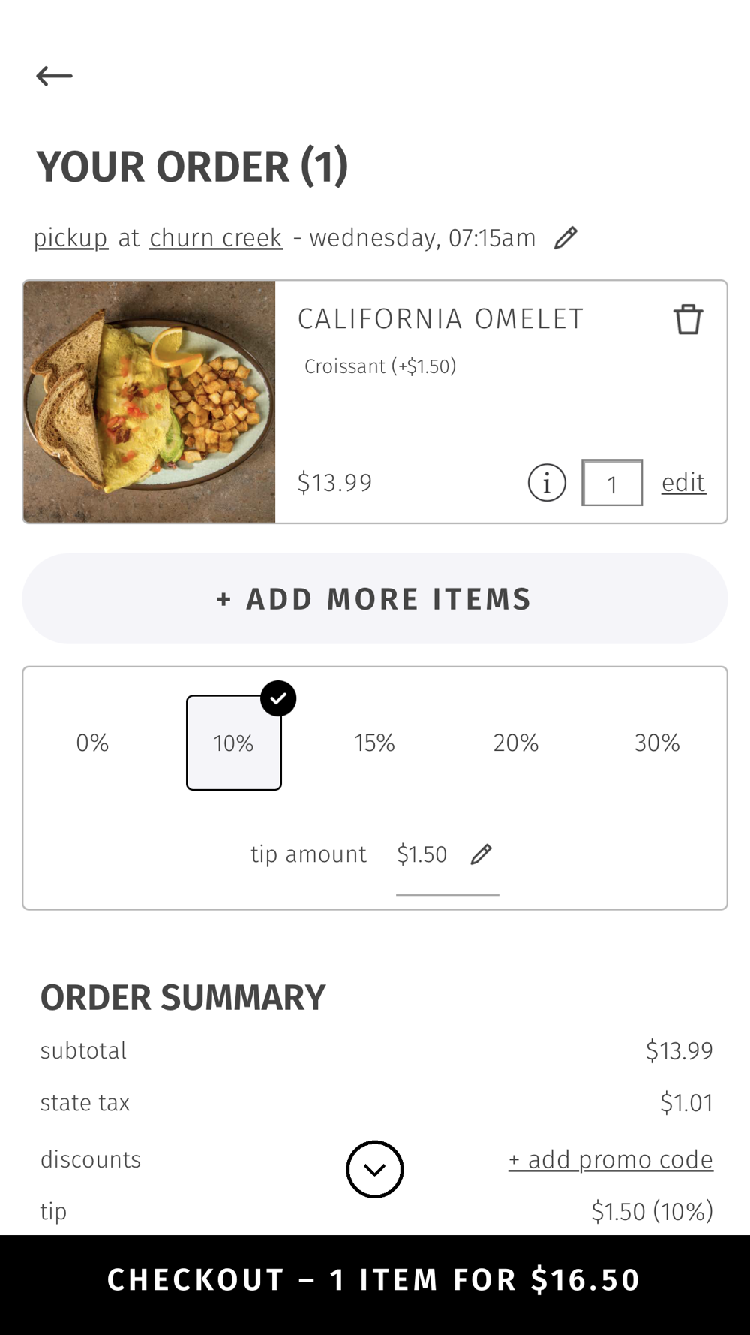This screenshot has width=750, height=1335.
Task: Tap the pickup order type link
Action: coord(70,238)
